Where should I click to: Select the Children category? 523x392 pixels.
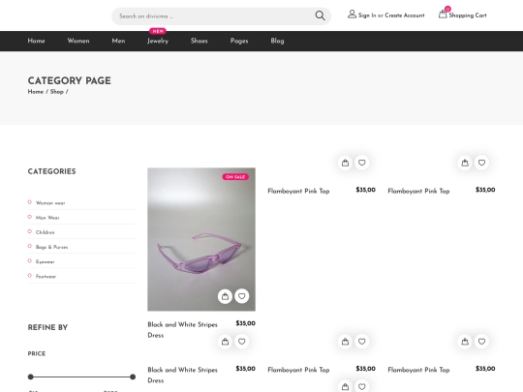[45, 232]
